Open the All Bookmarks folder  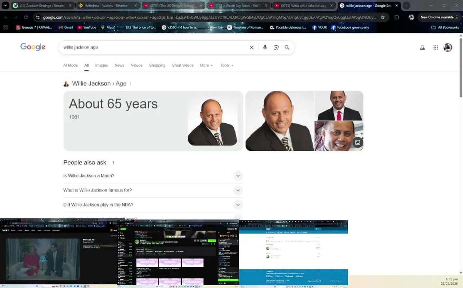tap(445, 28)
